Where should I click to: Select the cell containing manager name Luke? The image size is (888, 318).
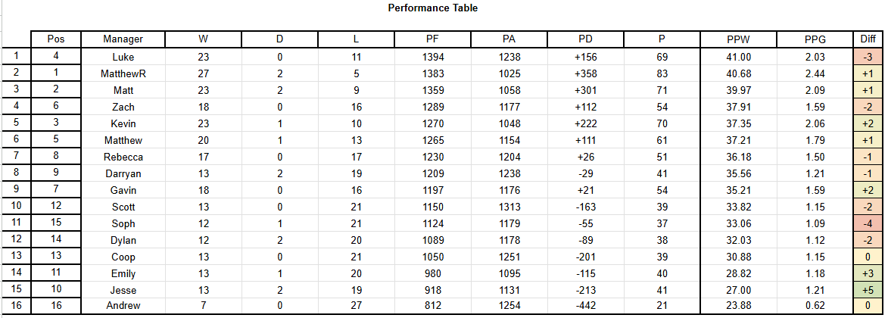point(123,57)
